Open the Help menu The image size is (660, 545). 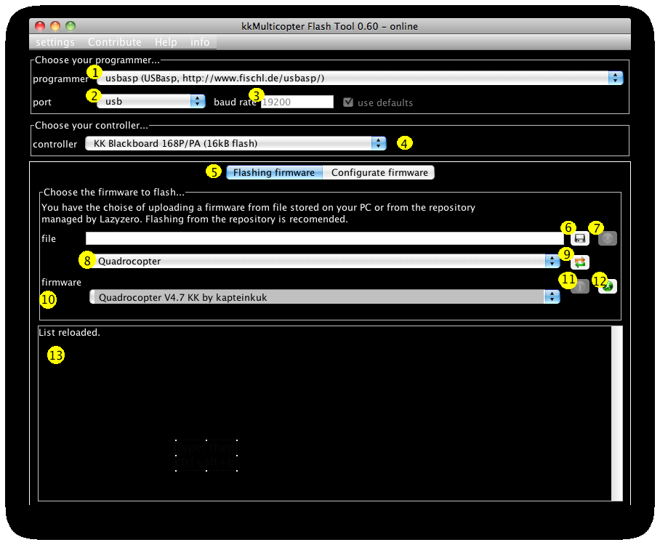[x=166, y=42]
